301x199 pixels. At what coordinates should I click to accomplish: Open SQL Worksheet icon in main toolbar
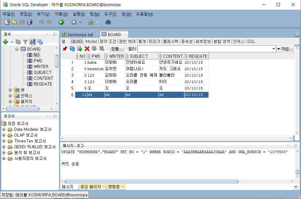(91, 22)
